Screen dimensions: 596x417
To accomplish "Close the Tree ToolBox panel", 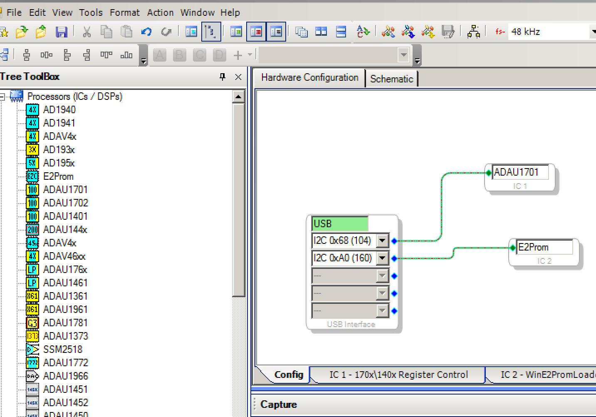I will pyautogui.click(x=238, y=77).
